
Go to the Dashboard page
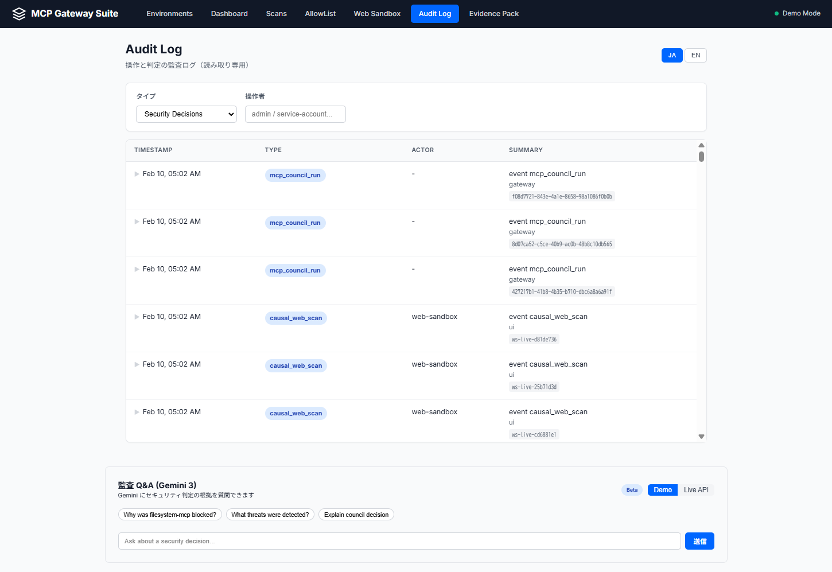click(x=230, y=14)
